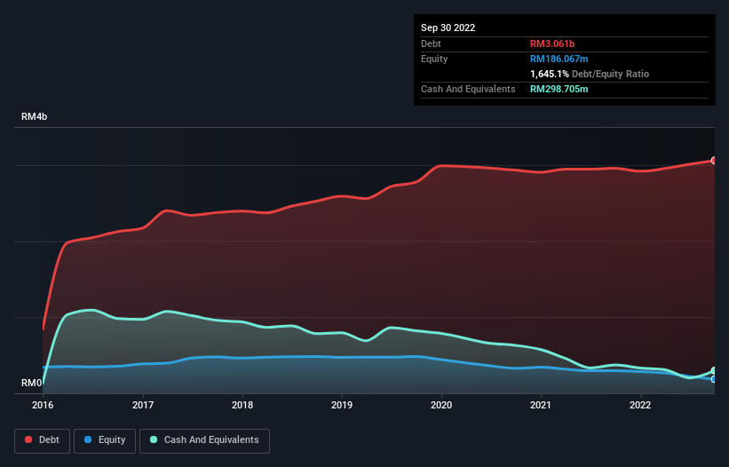The image size is (729, 467).
Task: Click the RM3.061b debt value
Action: pos(552,44)
